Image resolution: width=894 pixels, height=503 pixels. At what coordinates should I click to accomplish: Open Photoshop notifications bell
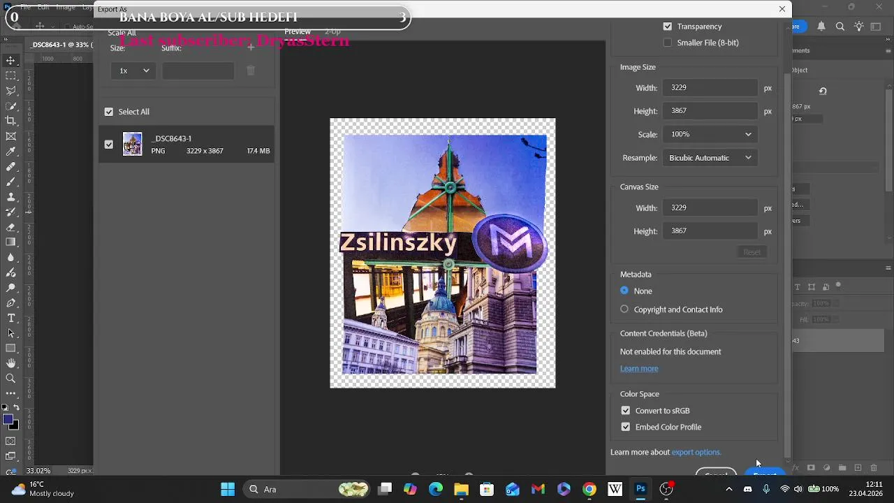tap(821, 27)
